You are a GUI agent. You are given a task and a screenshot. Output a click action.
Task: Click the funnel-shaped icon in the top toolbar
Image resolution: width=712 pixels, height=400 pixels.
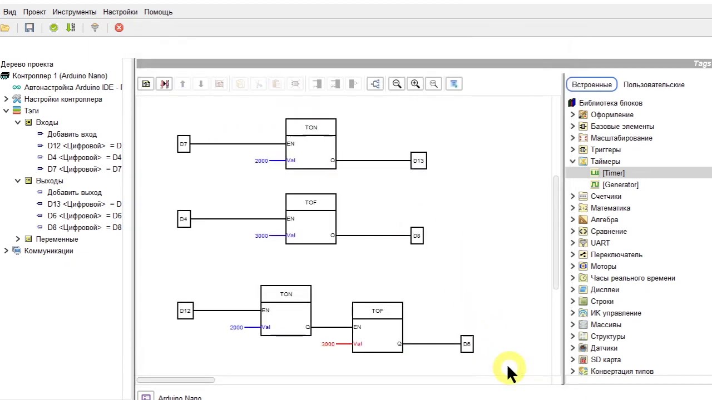(x=95, y=28)
